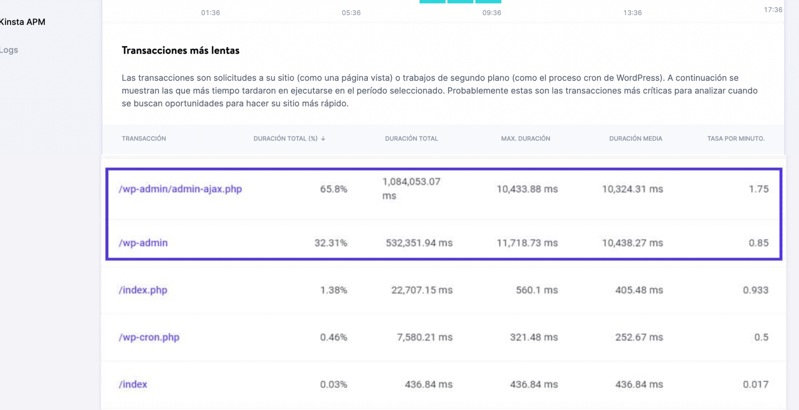Select the /index transaction
Viewport: 799px width, 410px height.
pos(134,384)
